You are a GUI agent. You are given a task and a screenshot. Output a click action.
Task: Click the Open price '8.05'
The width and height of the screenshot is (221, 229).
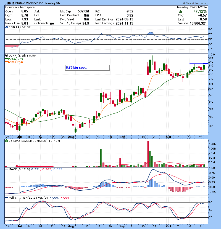pyautogui.click(x=25, y=11)
